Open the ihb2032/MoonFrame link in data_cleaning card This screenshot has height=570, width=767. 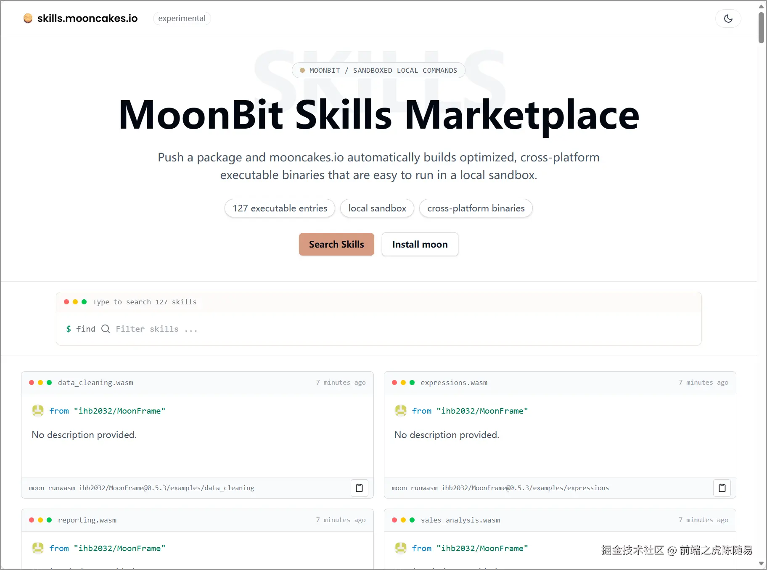click(119, 411)
